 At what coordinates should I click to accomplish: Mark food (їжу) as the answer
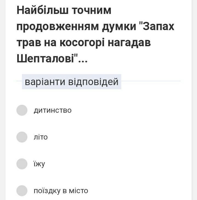22,164
